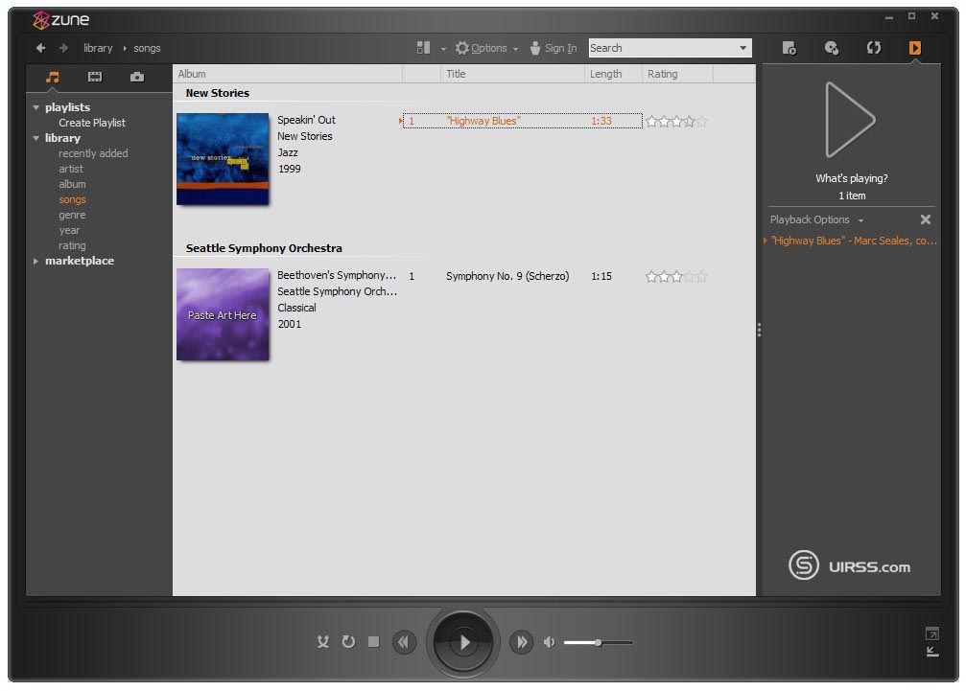Set Symphony No. 9 rating to five stars
966x691 pixels.
pos(701,277)
